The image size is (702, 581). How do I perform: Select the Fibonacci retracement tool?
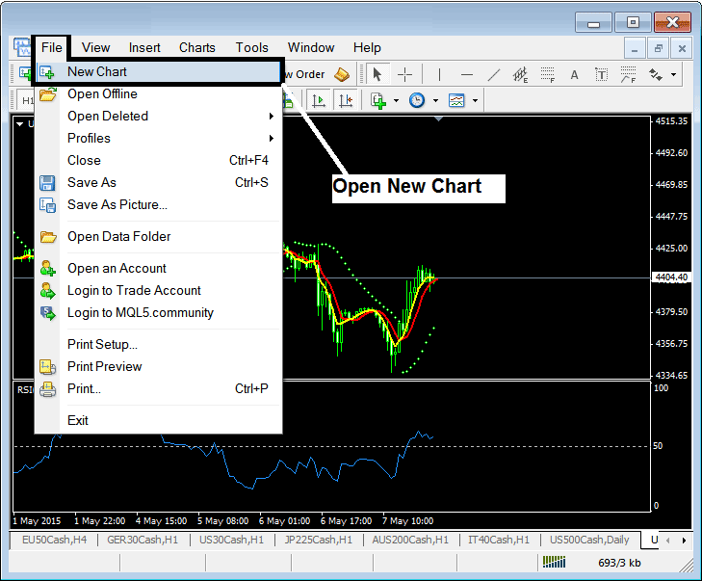coord(547,74)
